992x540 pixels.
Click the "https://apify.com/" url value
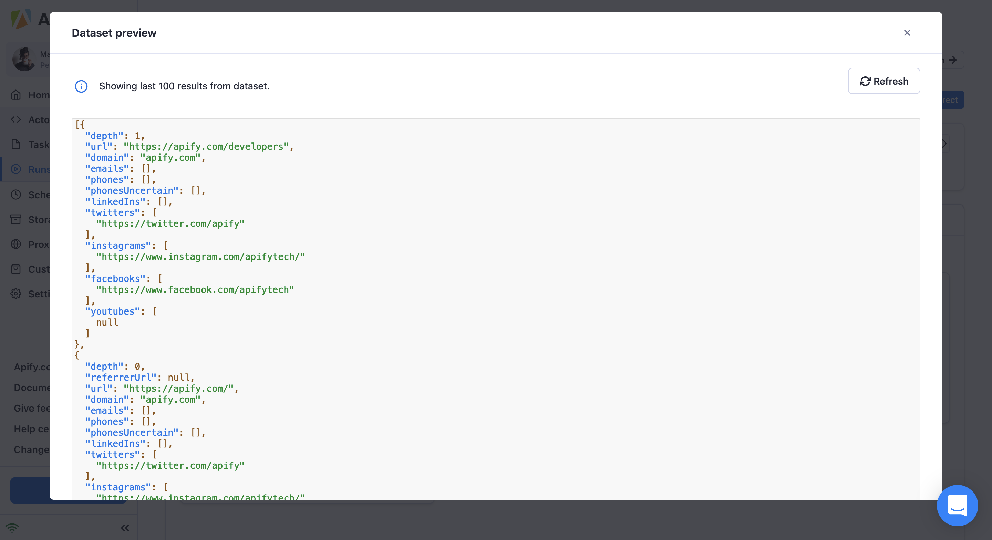pos(178,389)
